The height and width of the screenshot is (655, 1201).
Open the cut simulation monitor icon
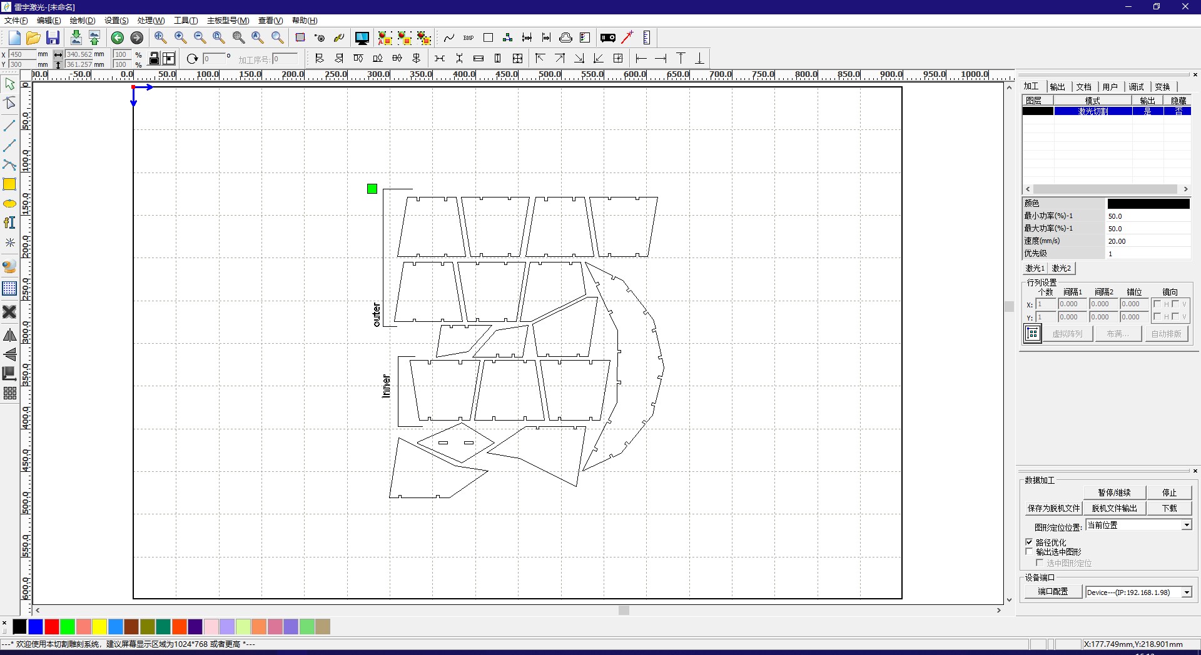362,37
